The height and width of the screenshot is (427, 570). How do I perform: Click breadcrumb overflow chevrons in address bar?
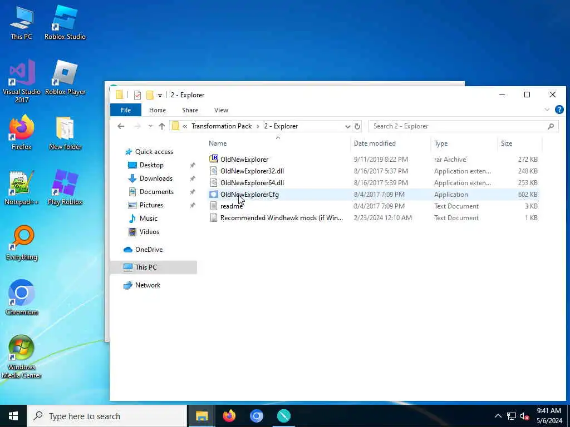[185, 126]
